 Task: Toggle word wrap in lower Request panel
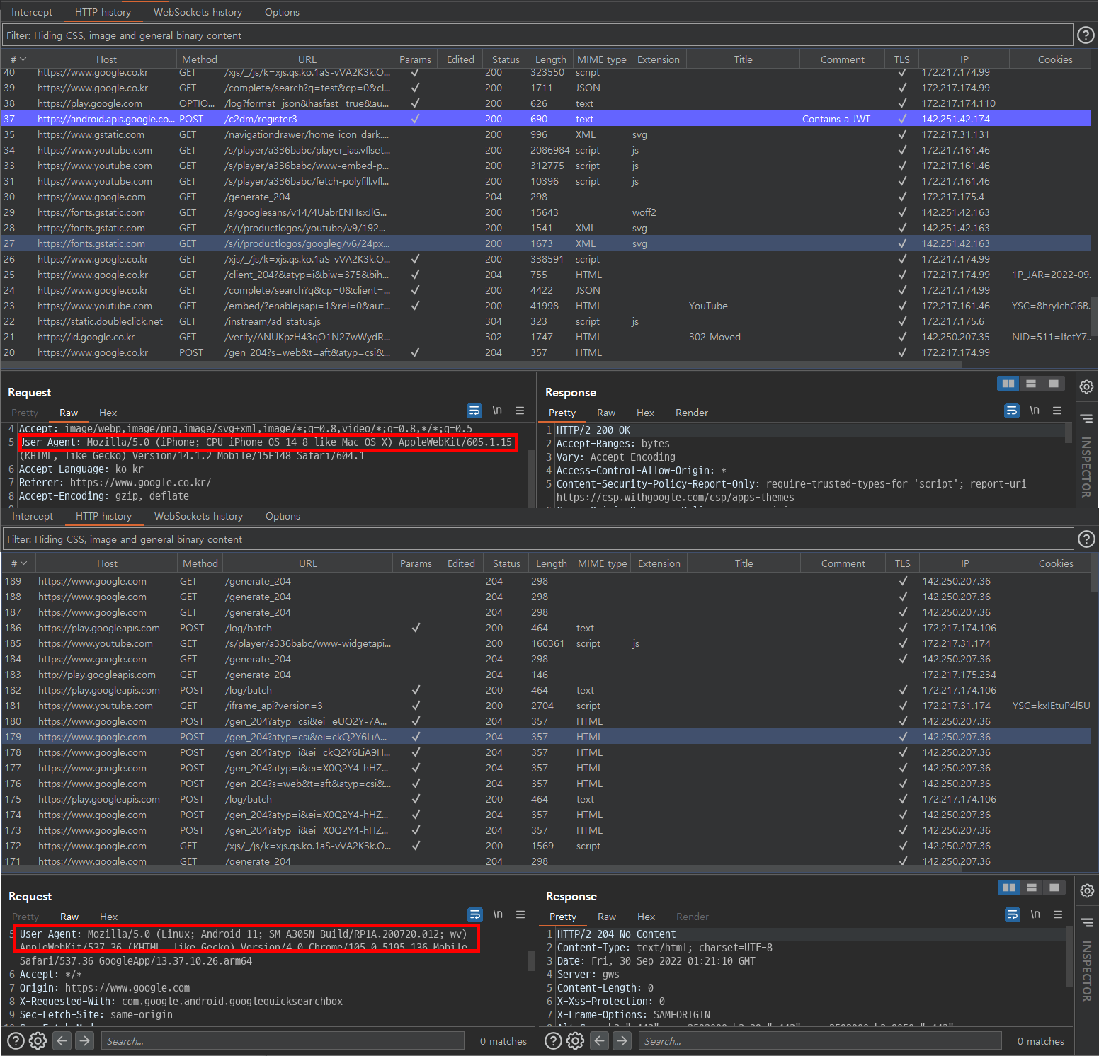475,914
